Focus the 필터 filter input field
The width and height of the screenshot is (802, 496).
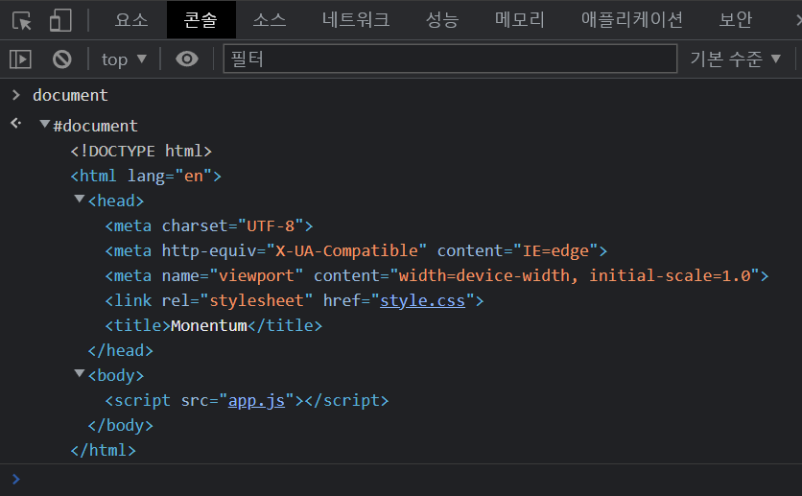coord(450,59)
